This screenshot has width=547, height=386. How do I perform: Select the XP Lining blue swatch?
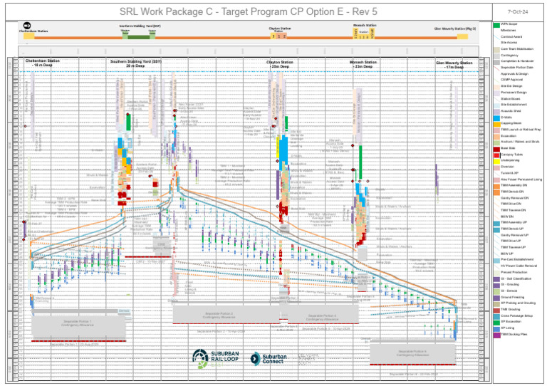(x=496, y=328)
